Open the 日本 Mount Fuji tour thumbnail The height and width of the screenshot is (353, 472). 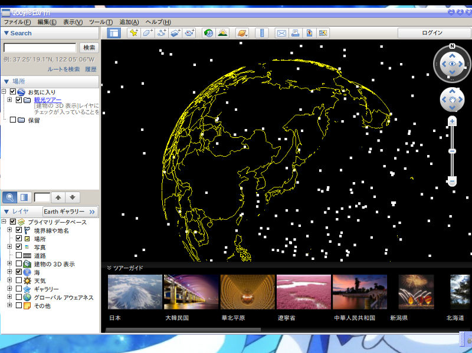135,292
